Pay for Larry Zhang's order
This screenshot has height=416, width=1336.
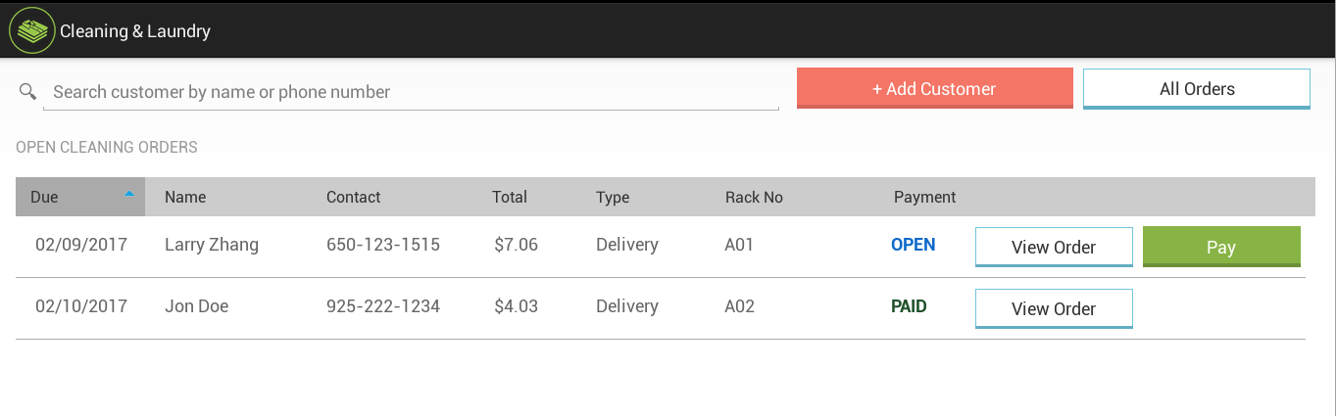pyautogui.click(x=1221, y=247)
